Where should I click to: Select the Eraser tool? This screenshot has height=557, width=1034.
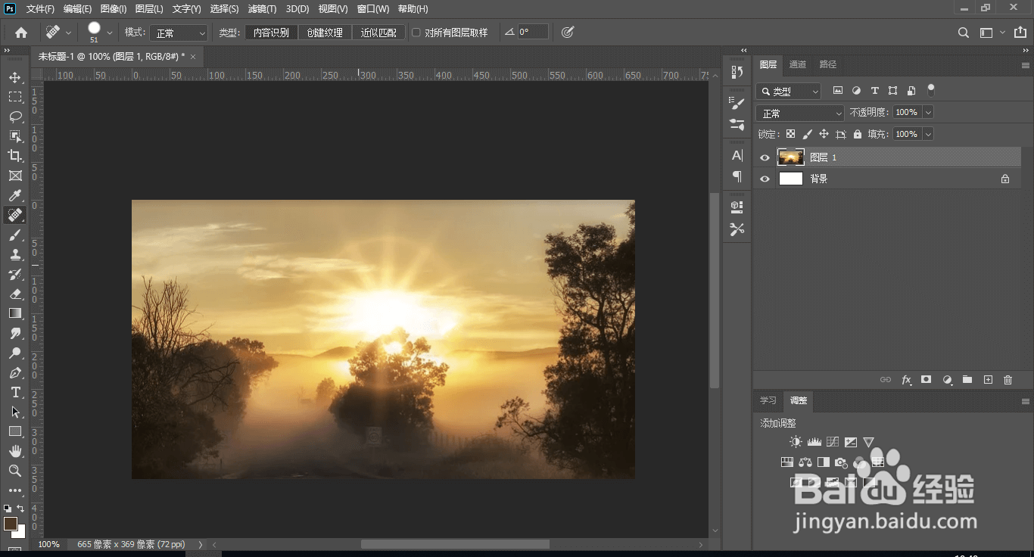pos(15,294)
